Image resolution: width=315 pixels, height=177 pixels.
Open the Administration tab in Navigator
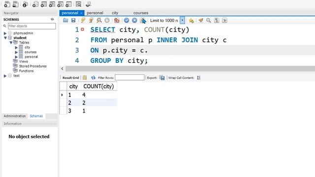[x=15, y=116]
